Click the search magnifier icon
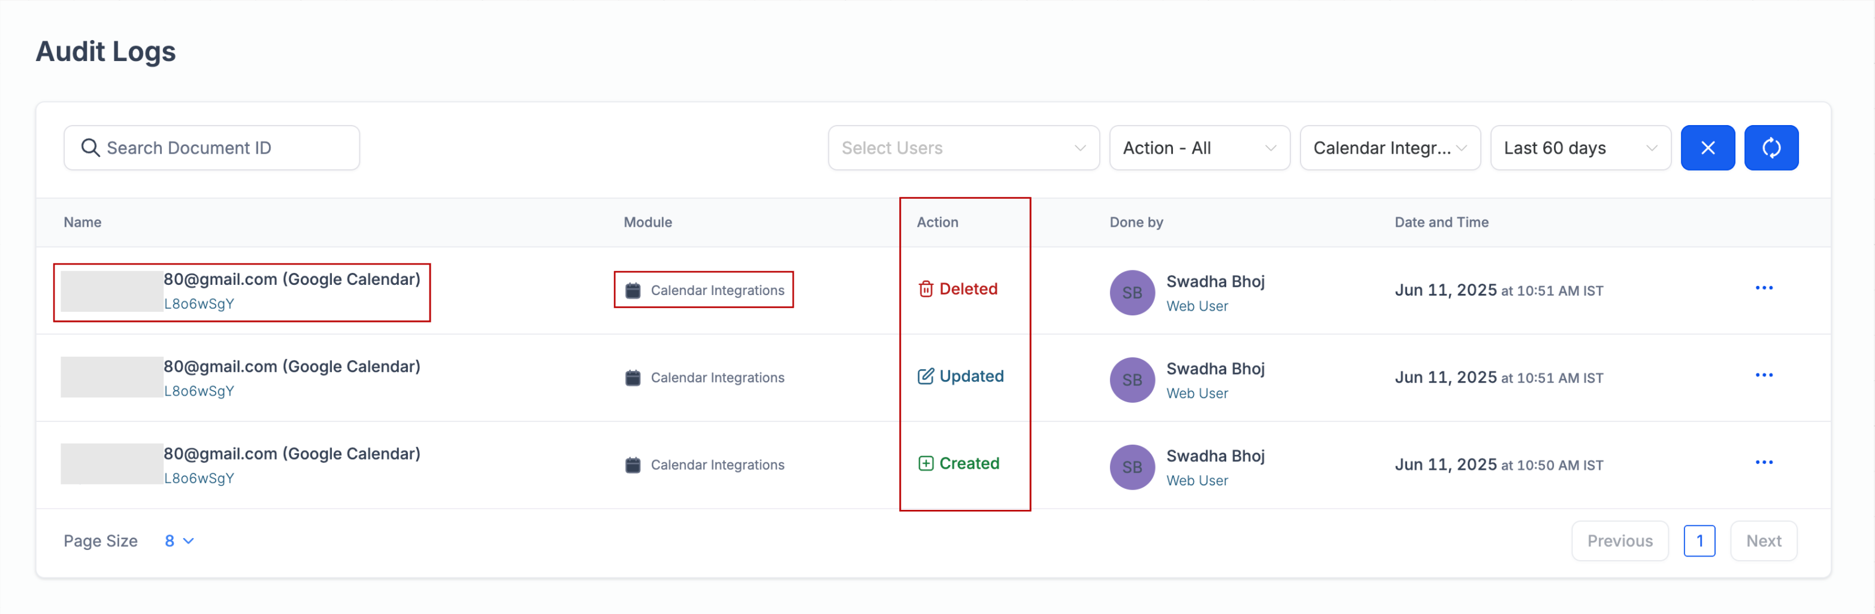 90,148
